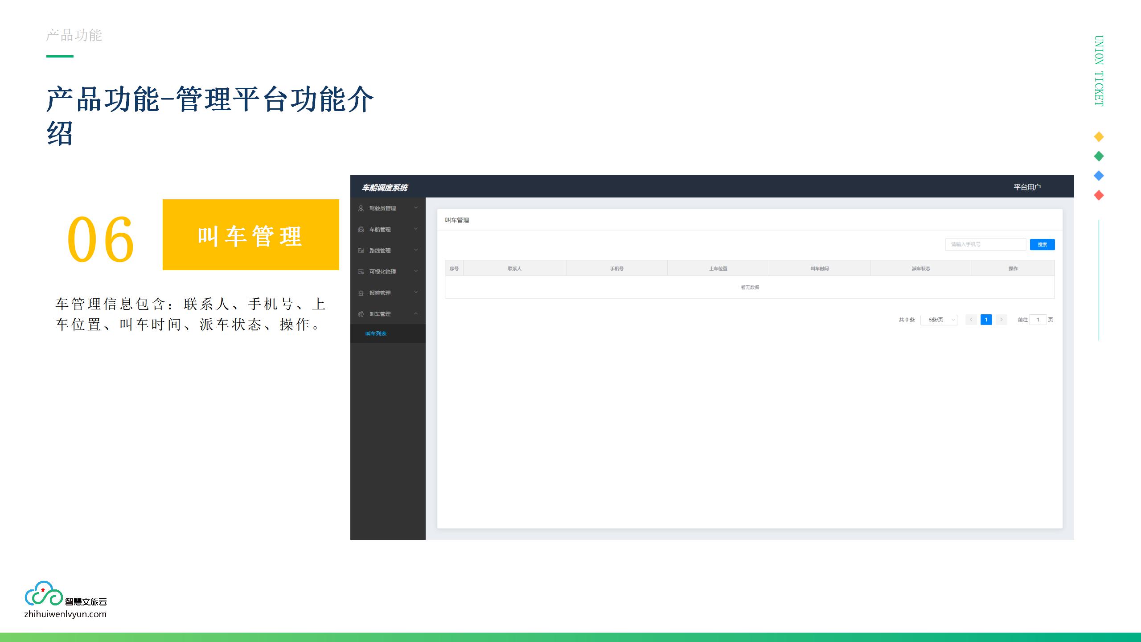Click the zhihuiwenlvyun.com website text

coord(66,614)
